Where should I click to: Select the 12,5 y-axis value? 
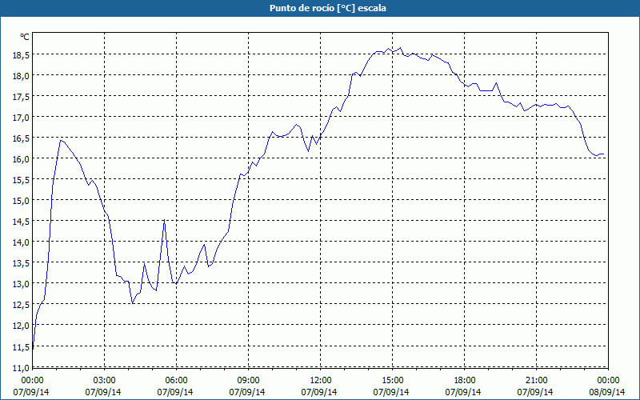point(21,305)
